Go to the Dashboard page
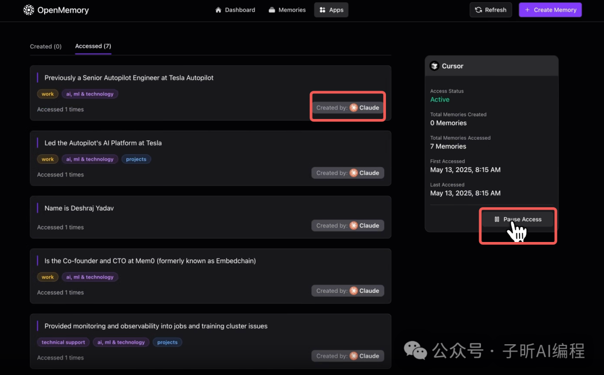The width and height of the screenshot is (604, 375). [235, 10]
